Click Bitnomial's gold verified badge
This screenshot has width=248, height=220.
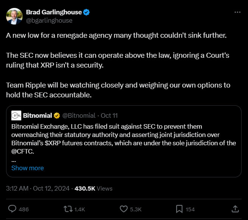pos(56,115)
